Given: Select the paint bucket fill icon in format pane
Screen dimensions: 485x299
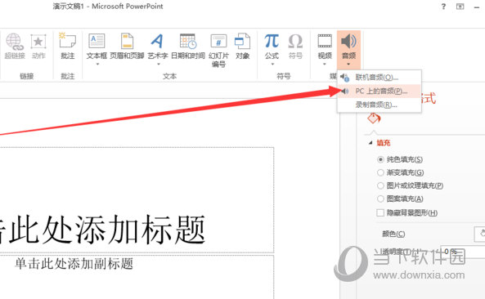Looking at the screenshot, I should (374, 118).
